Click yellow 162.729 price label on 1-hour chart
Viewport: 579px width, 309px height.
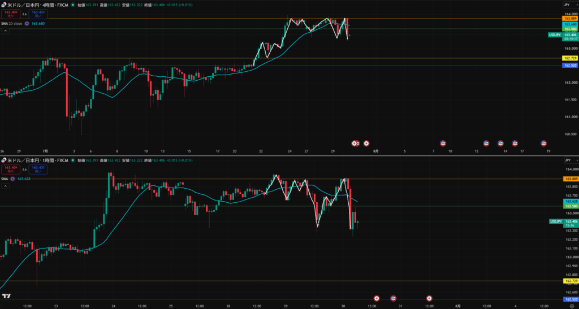[571, 281]
